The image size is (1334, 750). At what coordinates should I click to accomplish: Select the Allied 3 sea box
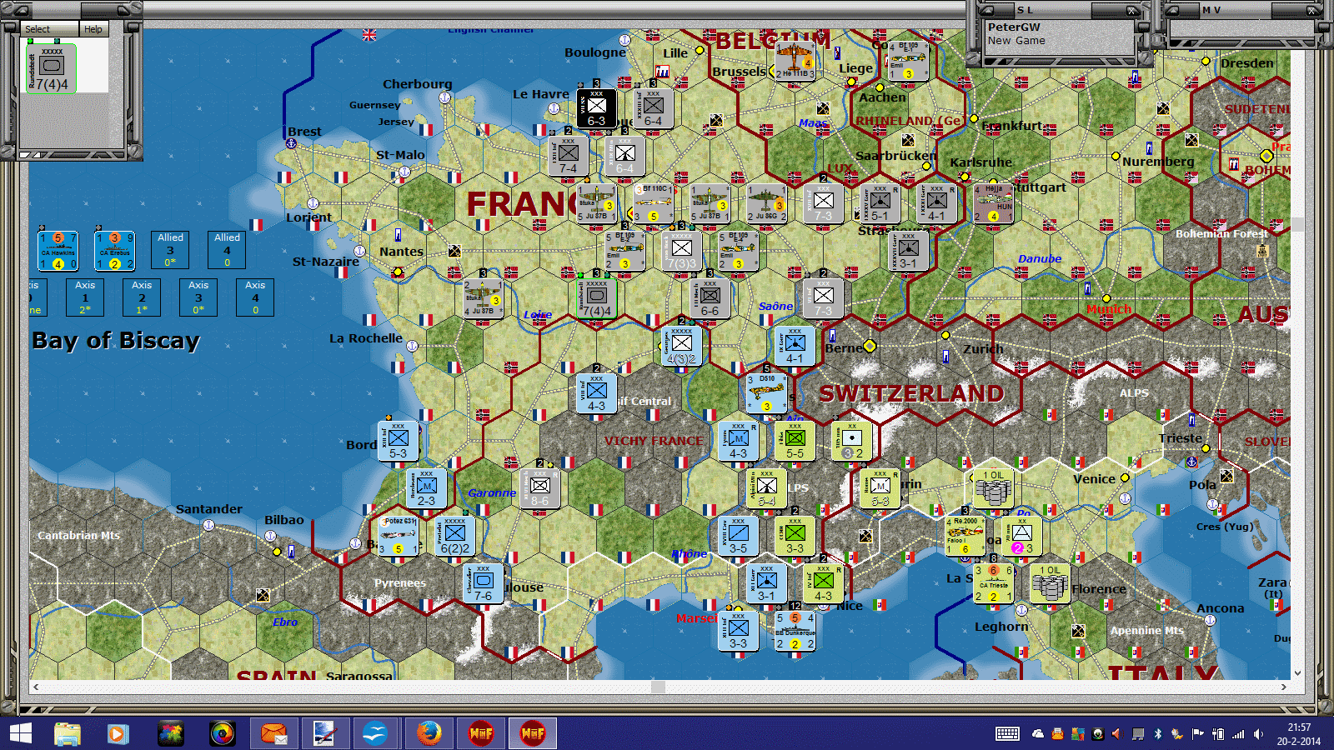170,250
